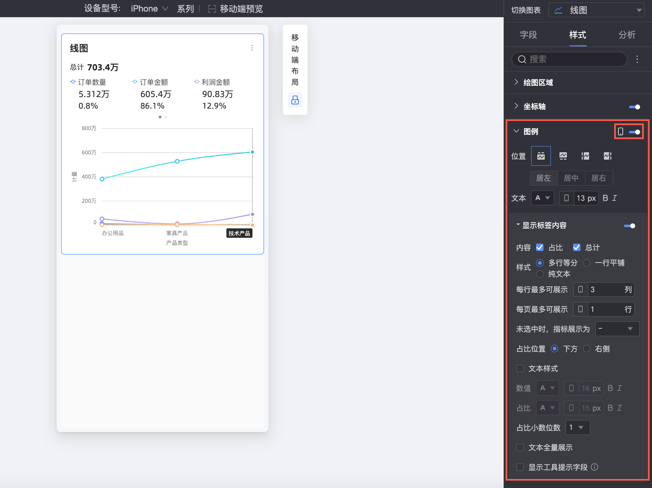Open 未选中时指标展示为 dropdown
This screenshot has width=652, height=488.
tap(617, 329)
